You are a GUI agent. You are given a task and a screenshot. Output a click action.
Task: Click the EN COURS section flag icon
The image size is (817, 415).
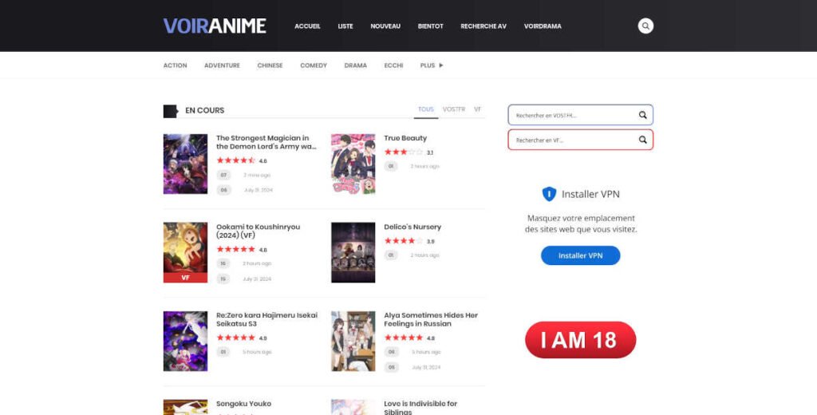click(x=171, y=110)
